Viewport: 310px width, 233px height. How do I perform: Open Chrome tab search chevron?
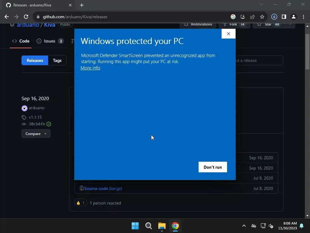point(261,4)
